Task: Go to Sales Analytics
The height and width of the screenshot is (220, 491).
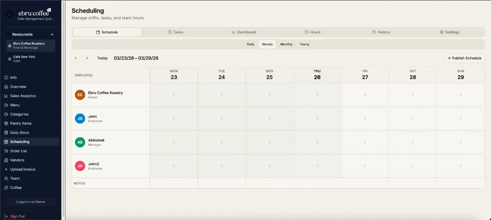Action: 31,96
